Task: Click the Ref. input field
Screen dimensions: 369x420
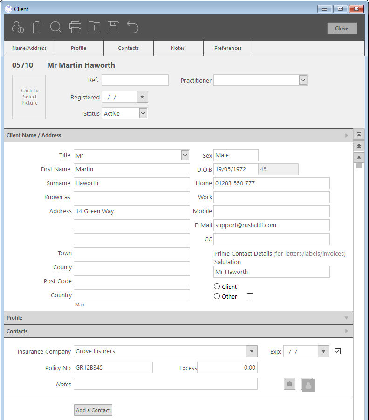Action: (x=135, y=80)
